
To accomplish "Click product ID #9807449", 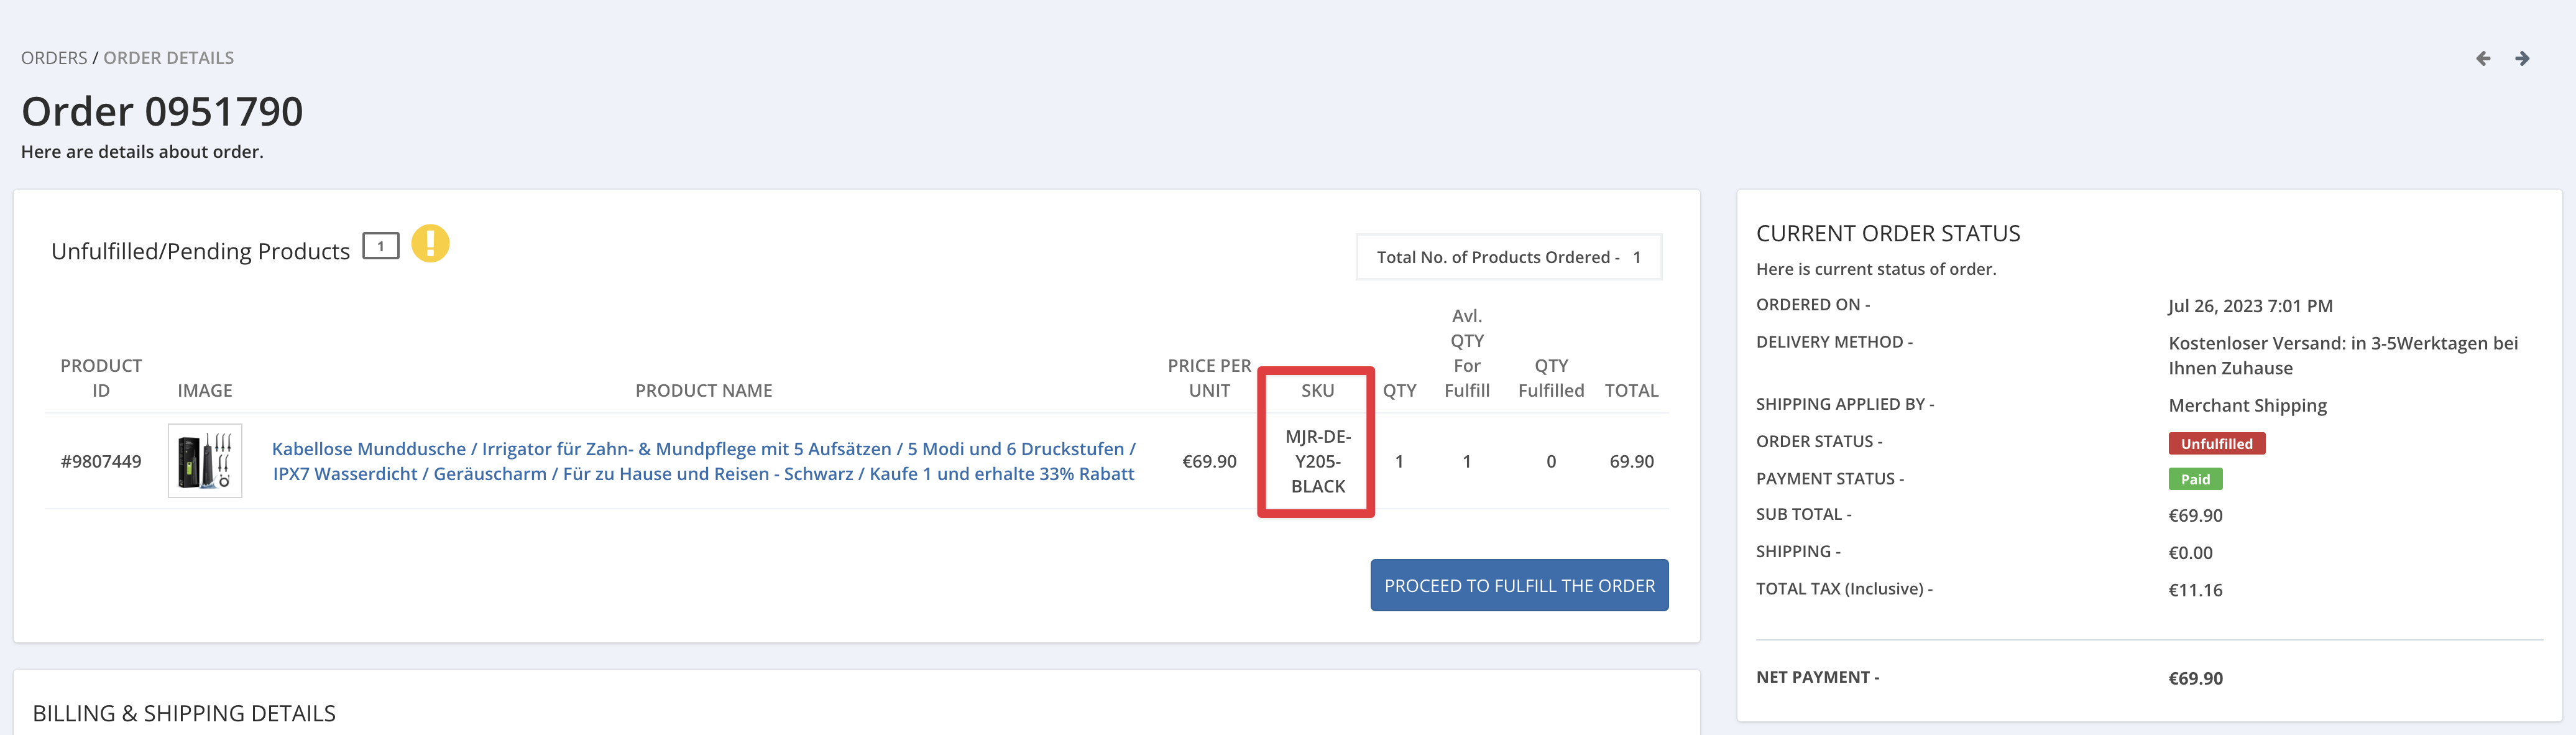I will coord(101,461).
